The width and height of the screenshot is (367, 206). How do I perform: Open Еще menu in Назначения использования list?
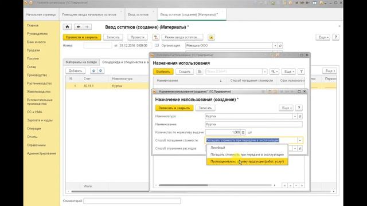(x=288, y=72)
